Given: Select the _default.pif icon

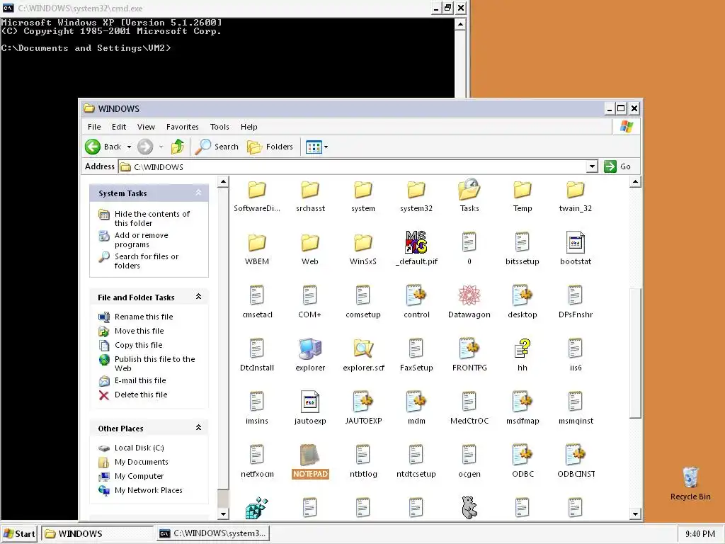Looking at the screenshot, I should click(416, 242).
